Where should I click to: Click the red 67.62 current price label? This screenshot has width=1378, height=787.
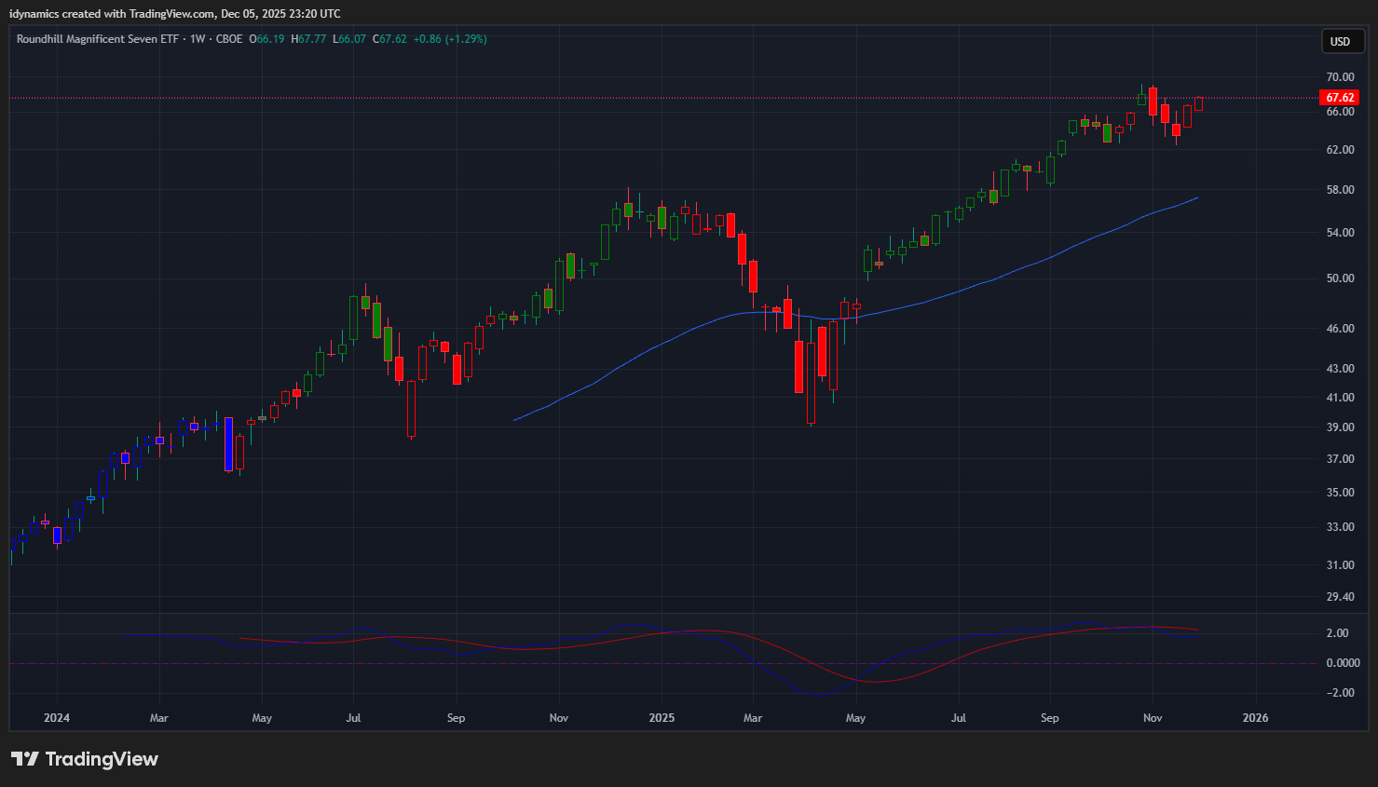pos(1340,98)
